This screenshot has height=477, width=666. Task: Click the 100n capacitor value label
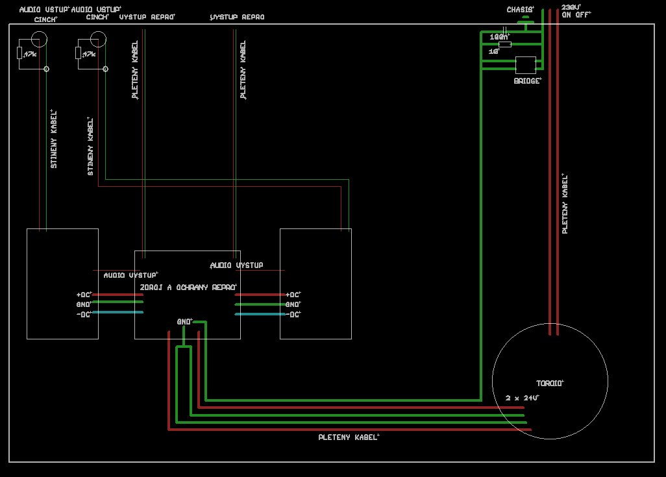coord(499,37)
